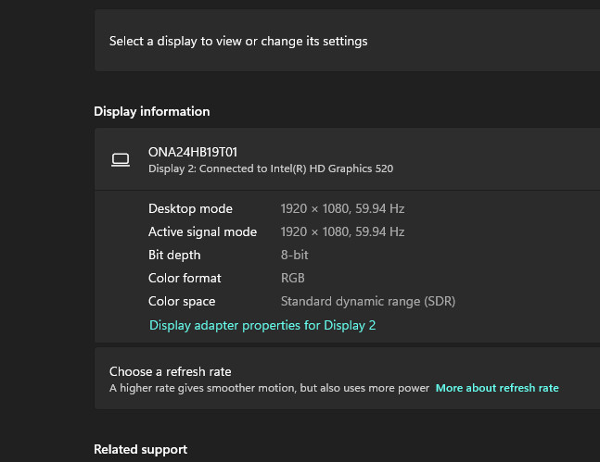The height and width of the screenshot is (462, 600).
Task: Click the higher rate gives smoother motion description
Action: 269,388
